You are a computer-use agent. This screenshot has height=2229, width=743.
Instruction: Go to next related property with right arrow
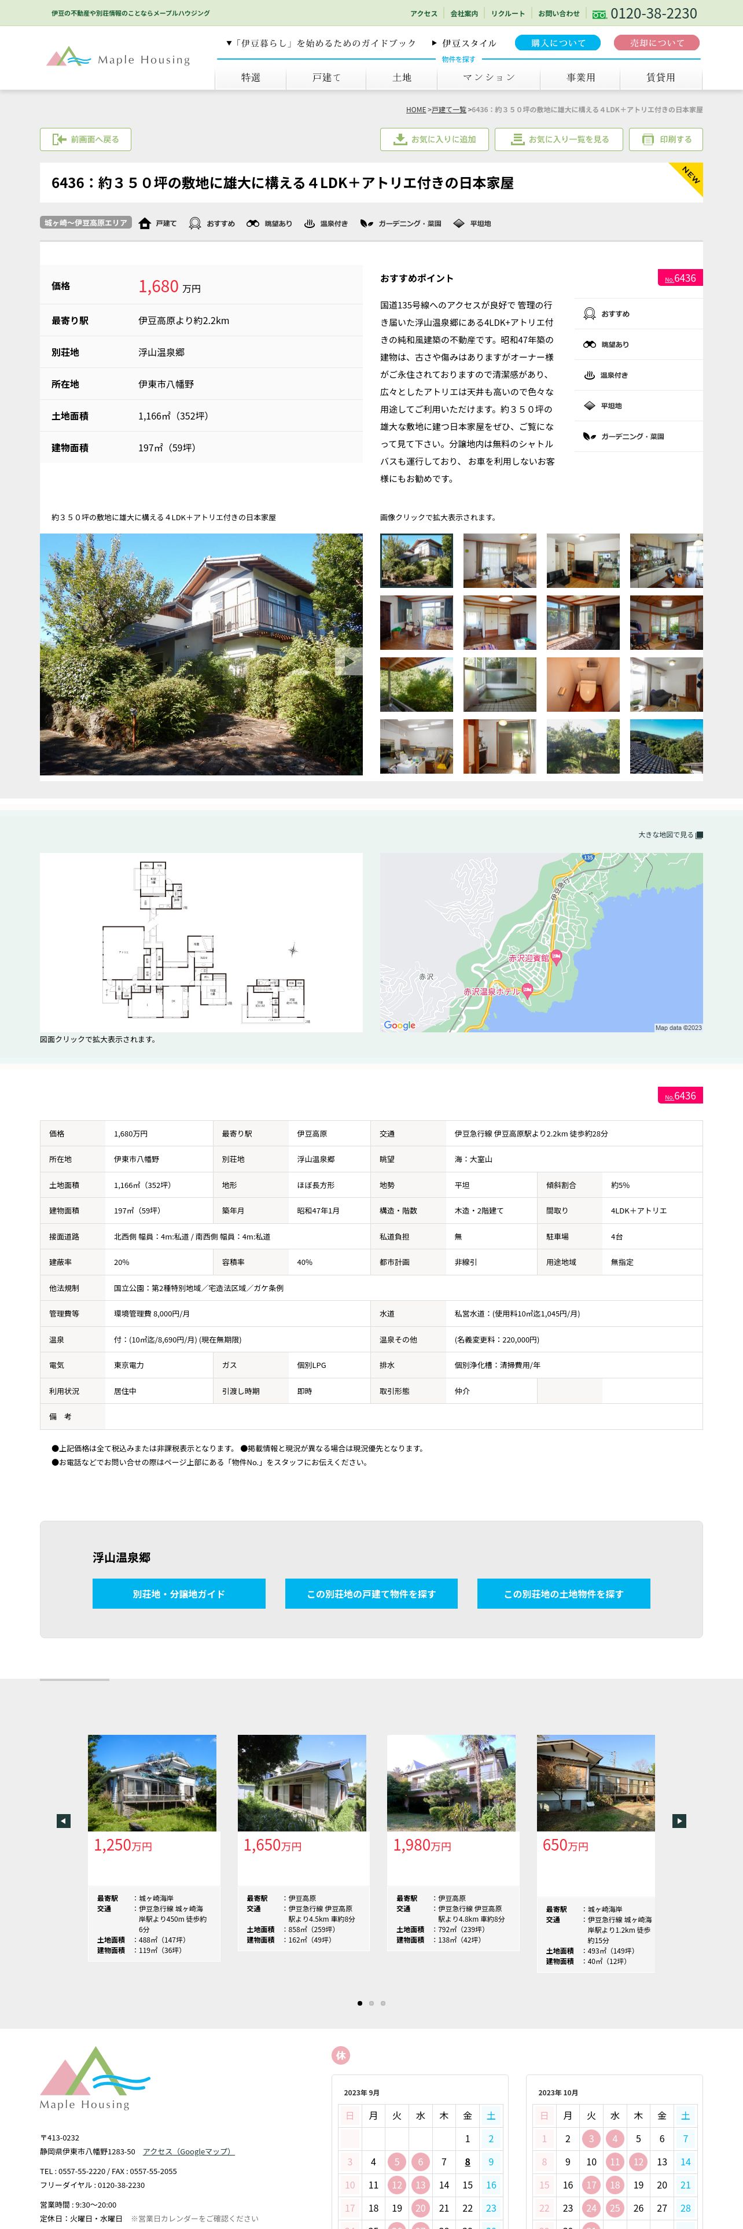[x=679, y=1820]
